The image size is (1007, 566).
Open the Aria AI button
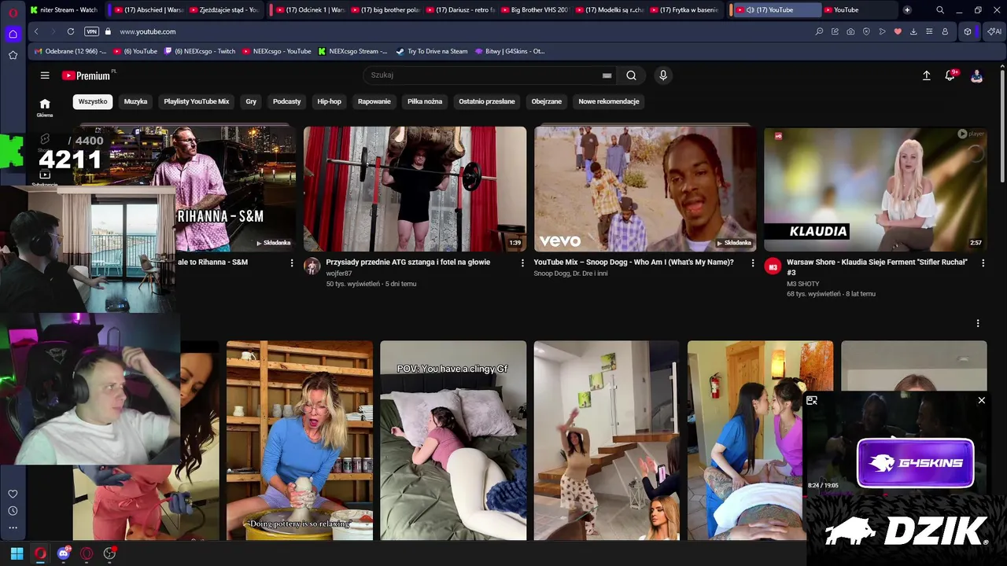click(994, 31)
